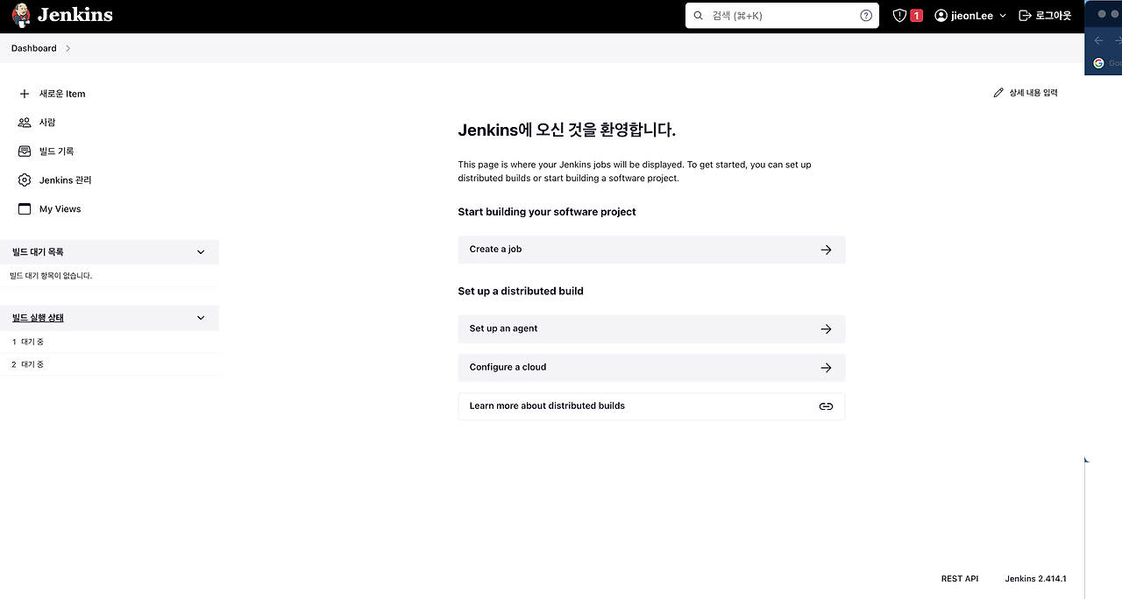This screenshot has width=1122, height=599.
Task: Open My Views sidebar entry
Action: 60,209
